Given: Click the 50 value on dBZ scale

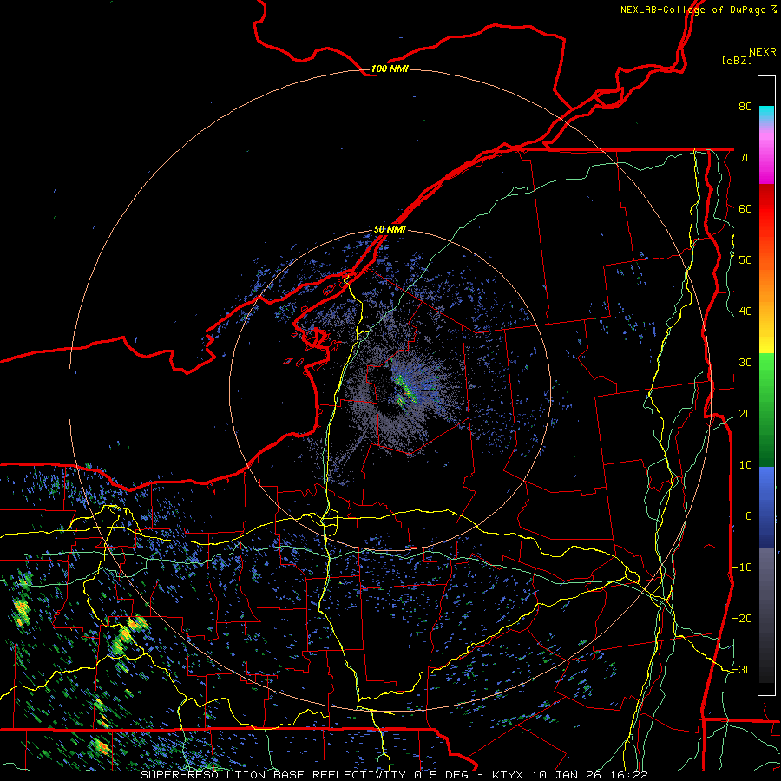Looking at the screenshot, I should pos(745,260).
